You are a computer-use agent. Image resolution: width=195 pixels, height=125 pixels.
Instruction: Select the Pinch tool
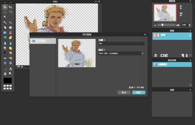10,63
